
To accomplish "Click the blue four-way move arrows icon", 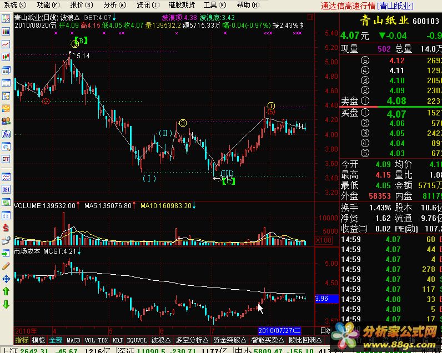I will pyautogui.click(x=6, y=279).
